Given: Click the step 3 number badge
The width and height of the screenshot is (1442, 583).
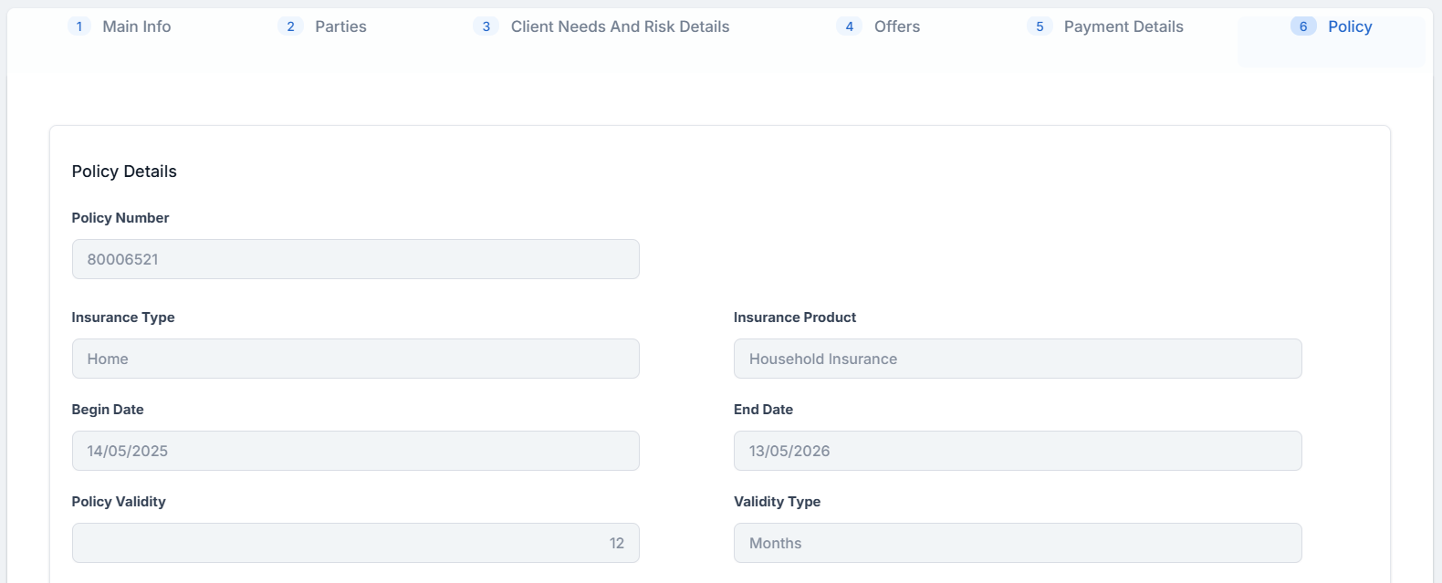Looking at the screenshot, I should click(486, 26).
